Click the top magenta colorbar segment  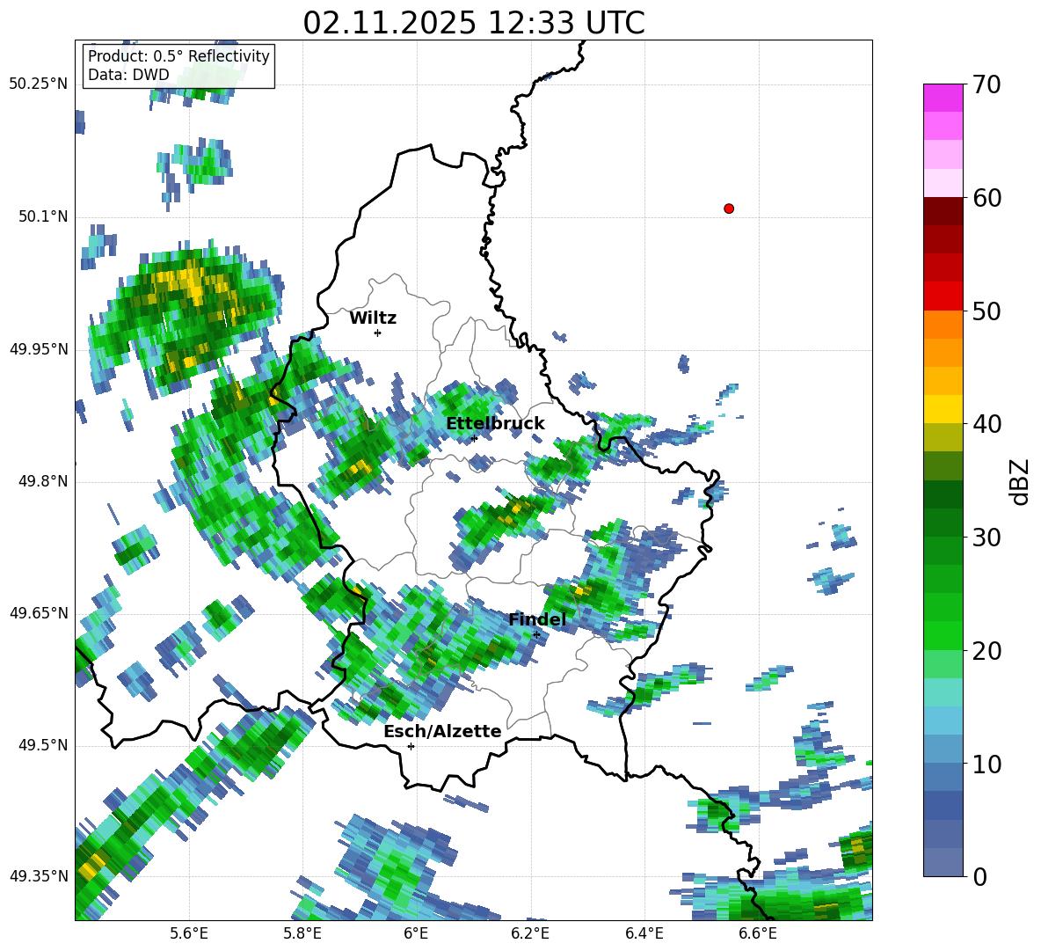click(x=943, y=98)
